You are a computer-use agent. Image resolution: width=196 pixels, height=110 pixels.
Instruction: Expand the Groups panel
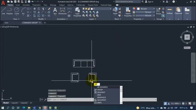coord(160,19)
